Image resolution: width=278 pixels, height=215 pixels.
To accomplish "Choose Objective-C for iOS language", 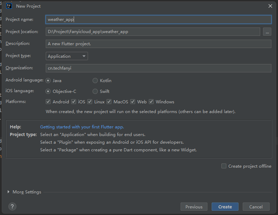I will coord(48,91).
